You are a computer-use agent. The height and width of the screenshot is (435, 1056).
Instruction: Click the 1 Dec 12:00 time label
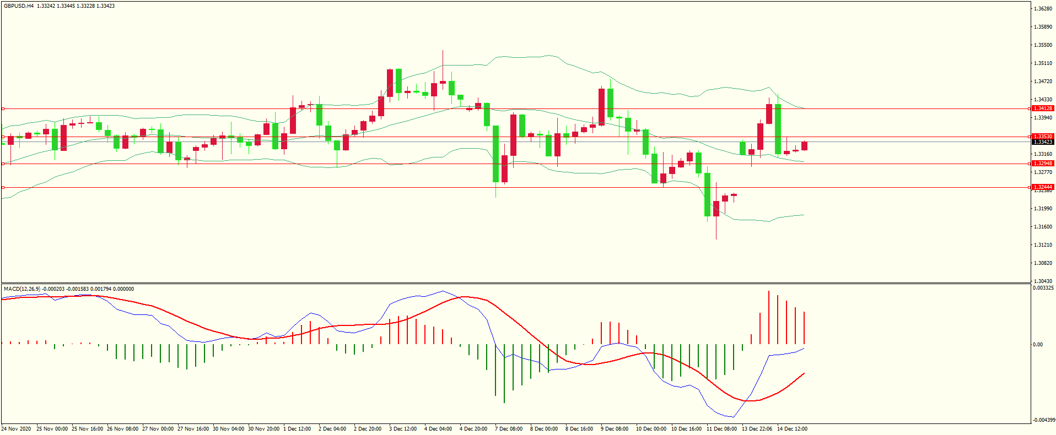tap(297, 429)
